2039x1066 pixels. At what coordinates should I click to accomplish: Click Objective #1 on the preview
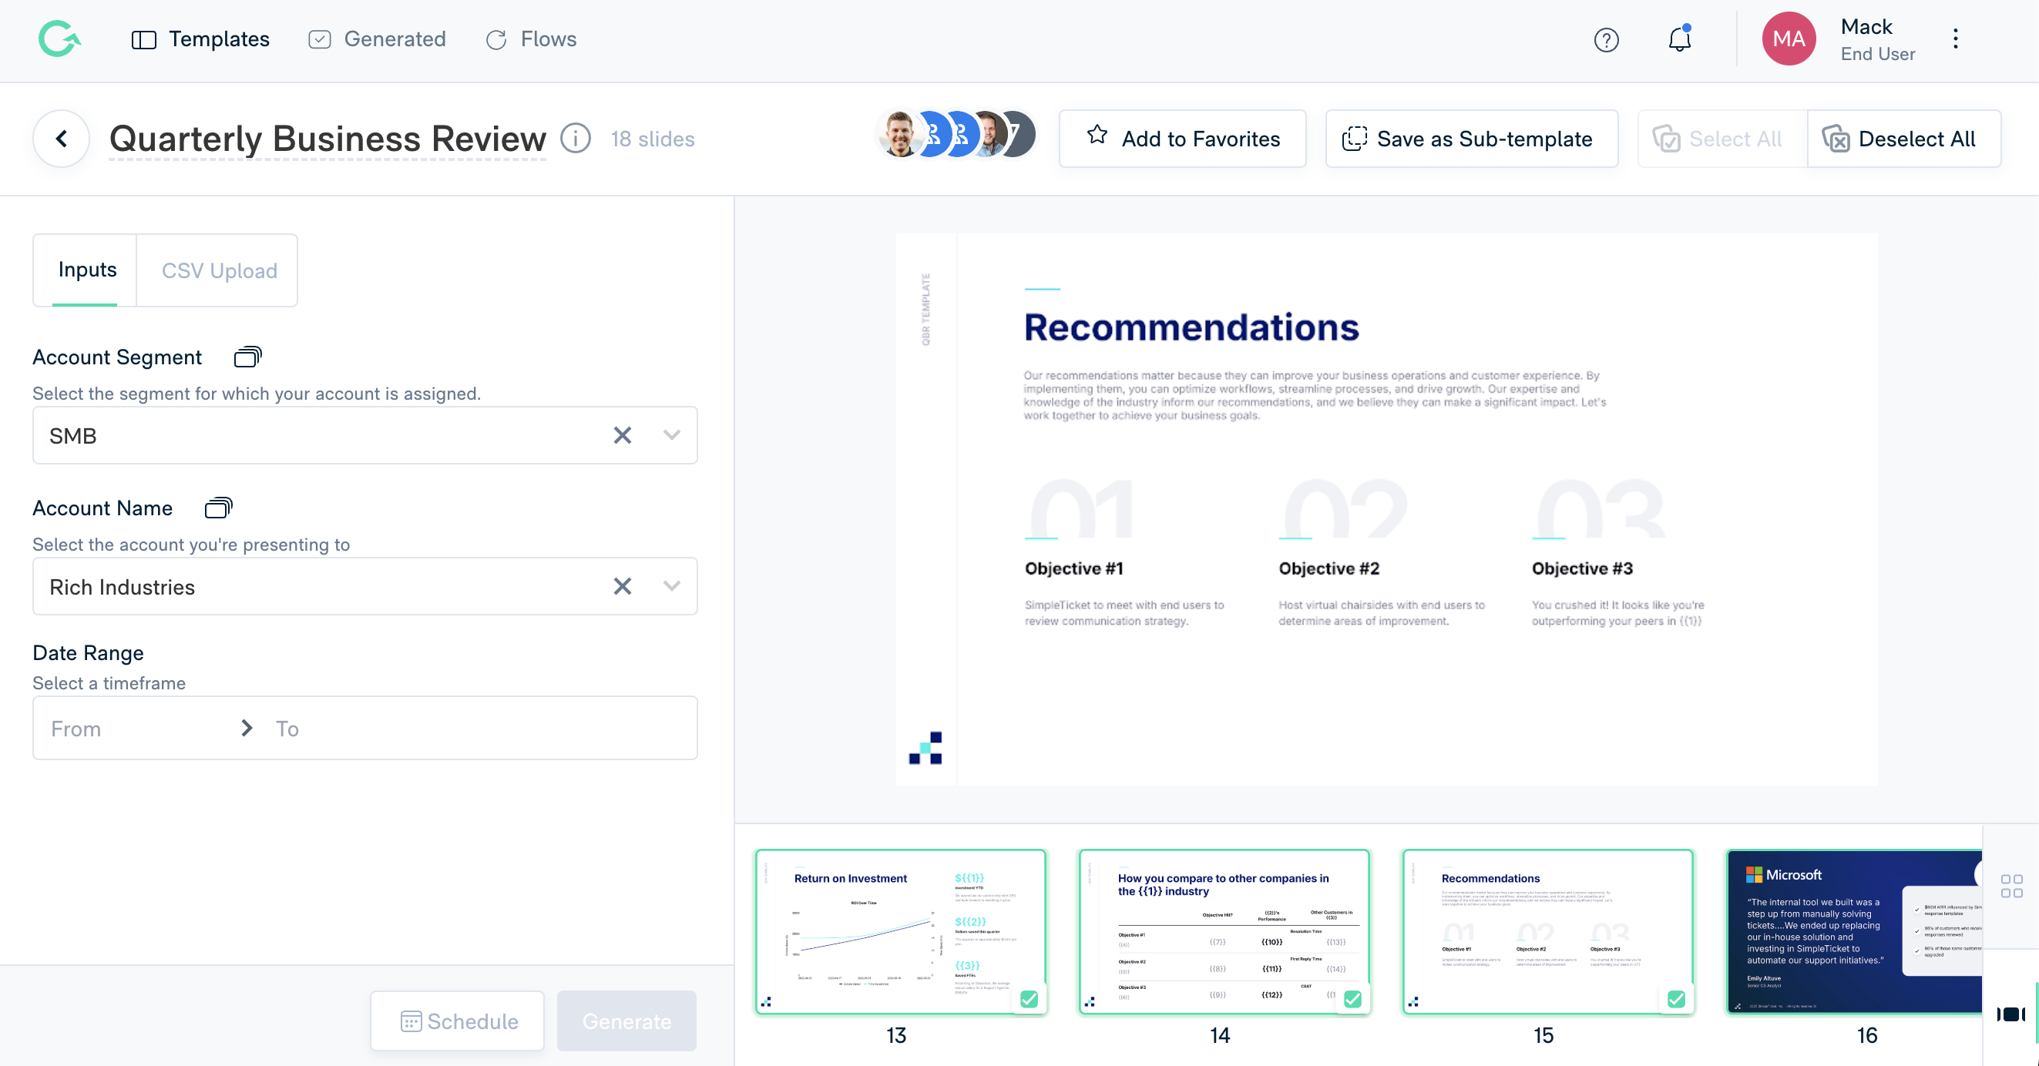pyautogui.click(x=1073, y=568)
